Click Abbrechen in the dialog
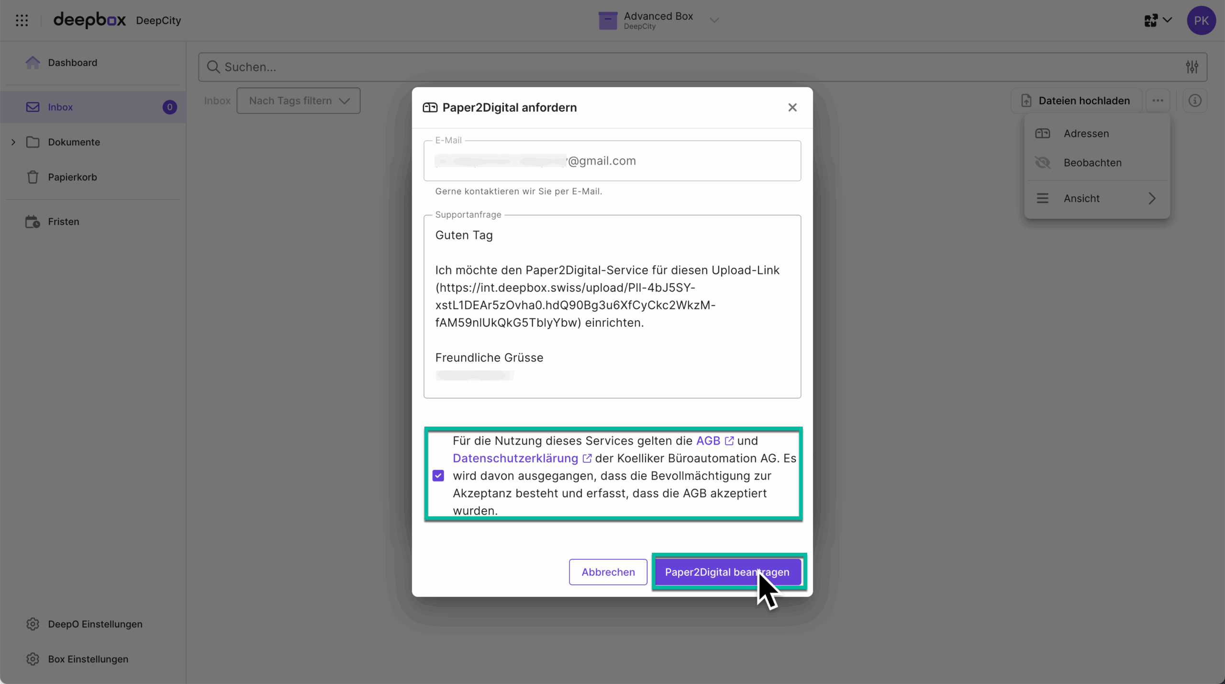 (x=608, y=572)
